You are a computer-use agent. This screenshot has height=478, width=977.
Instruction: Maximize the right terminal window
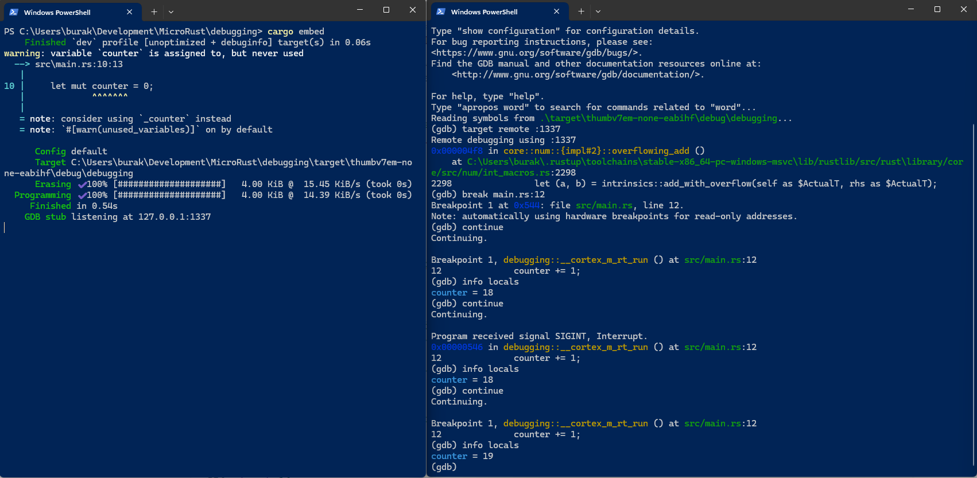(937, 9)
